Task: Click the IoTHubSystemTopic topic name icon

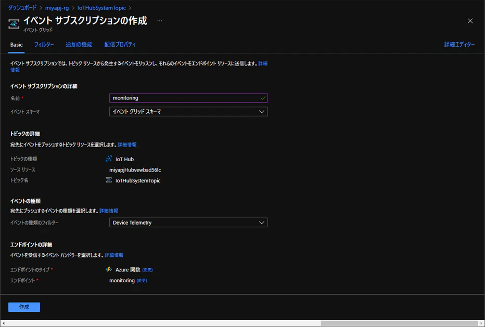Action: (109, 180)
